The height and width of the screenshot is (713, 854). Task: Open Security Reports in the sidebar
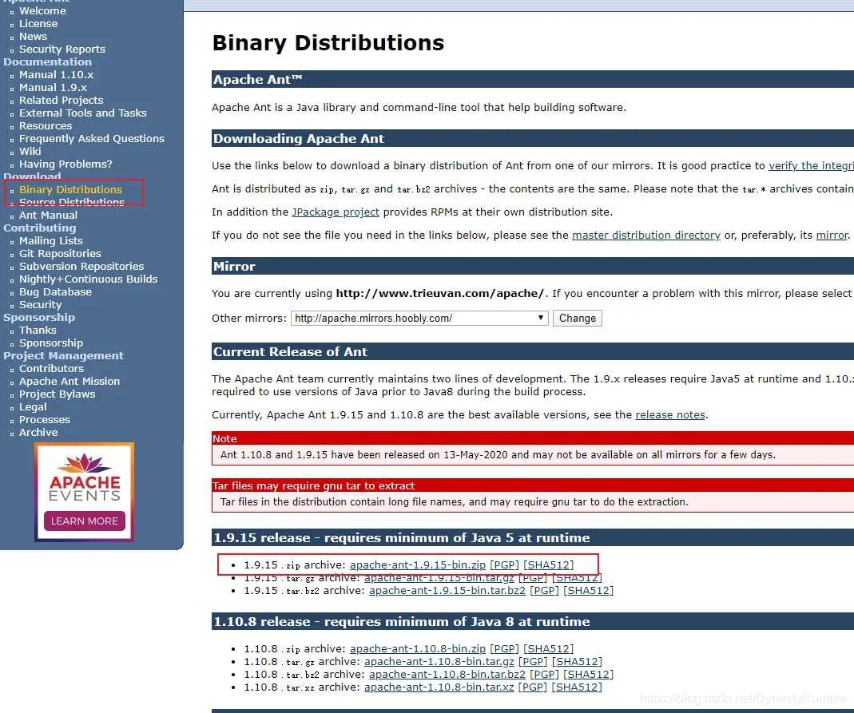62,49
